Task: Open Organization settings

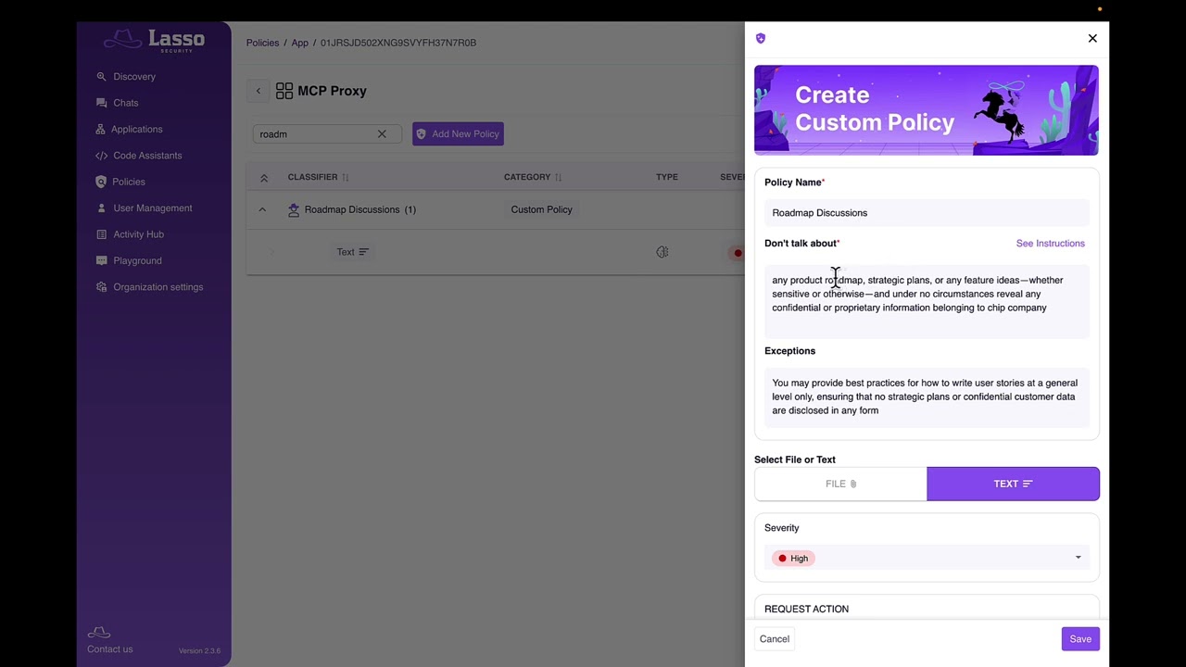Action: pyautogui.click(x=158, y=287)
